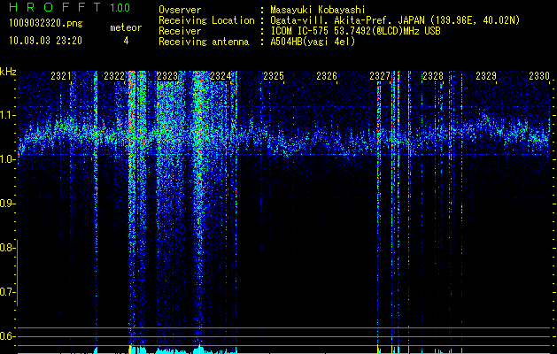This screenshot has width=557, height=354.
Task: Click the A504HB(yagi 4el) antenna text
Action: click(313, 42)
